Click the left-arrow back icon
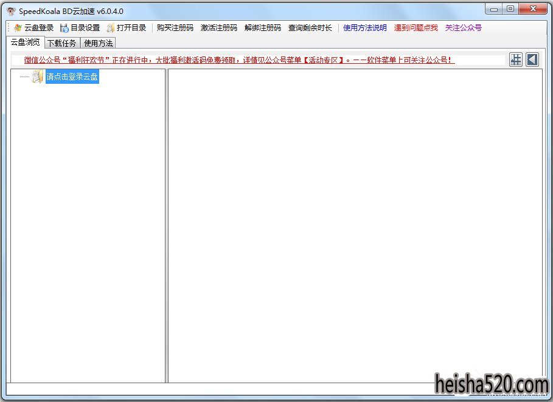Image resolution: width=553 pixels, height=402 pixels. click(x=532, y=60)
